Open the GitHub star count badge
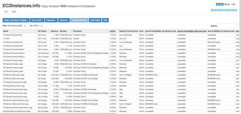The width and height of the screenshot is (241, 114). [233, 4]
